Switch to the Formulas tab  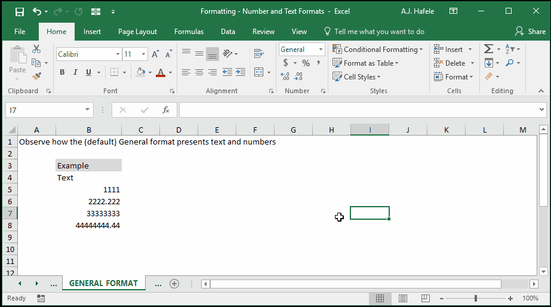[x=189, y=32]
